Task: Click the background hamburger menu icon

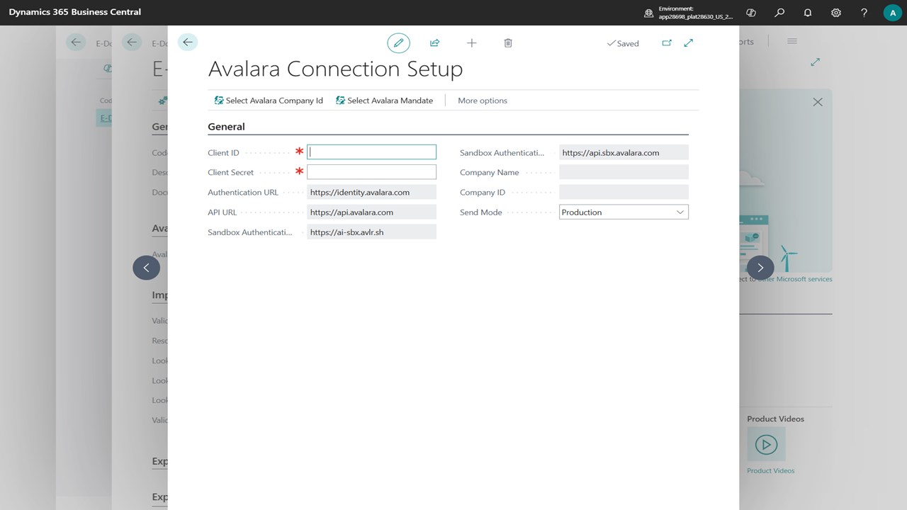Action: pyautogui.click(x=792, y=41)
